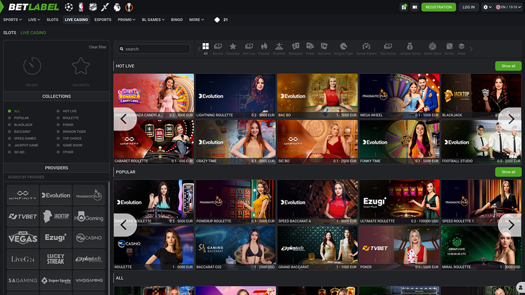Filter games by Baccarat category icon
525x295 pixels.
(x=324, y=48)
